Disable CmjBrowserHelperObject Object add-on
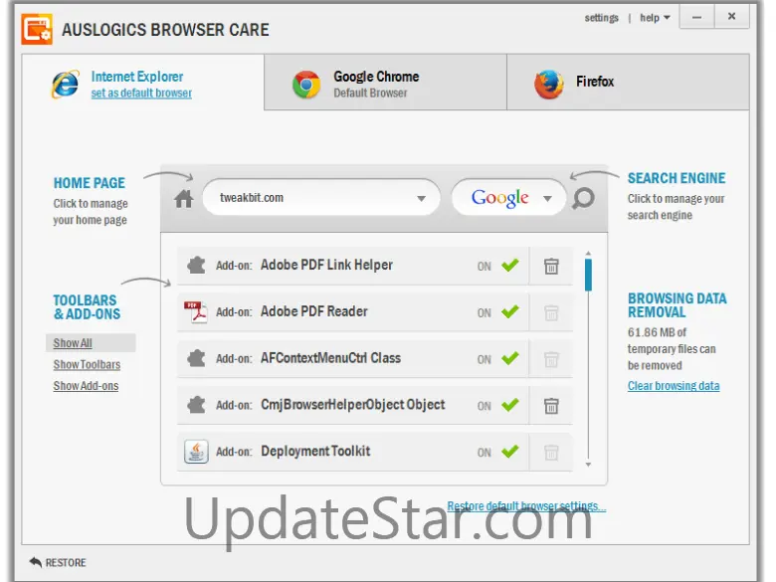Image resolution: width=776 pixels, height=582 pixels. tap(510, 404)
